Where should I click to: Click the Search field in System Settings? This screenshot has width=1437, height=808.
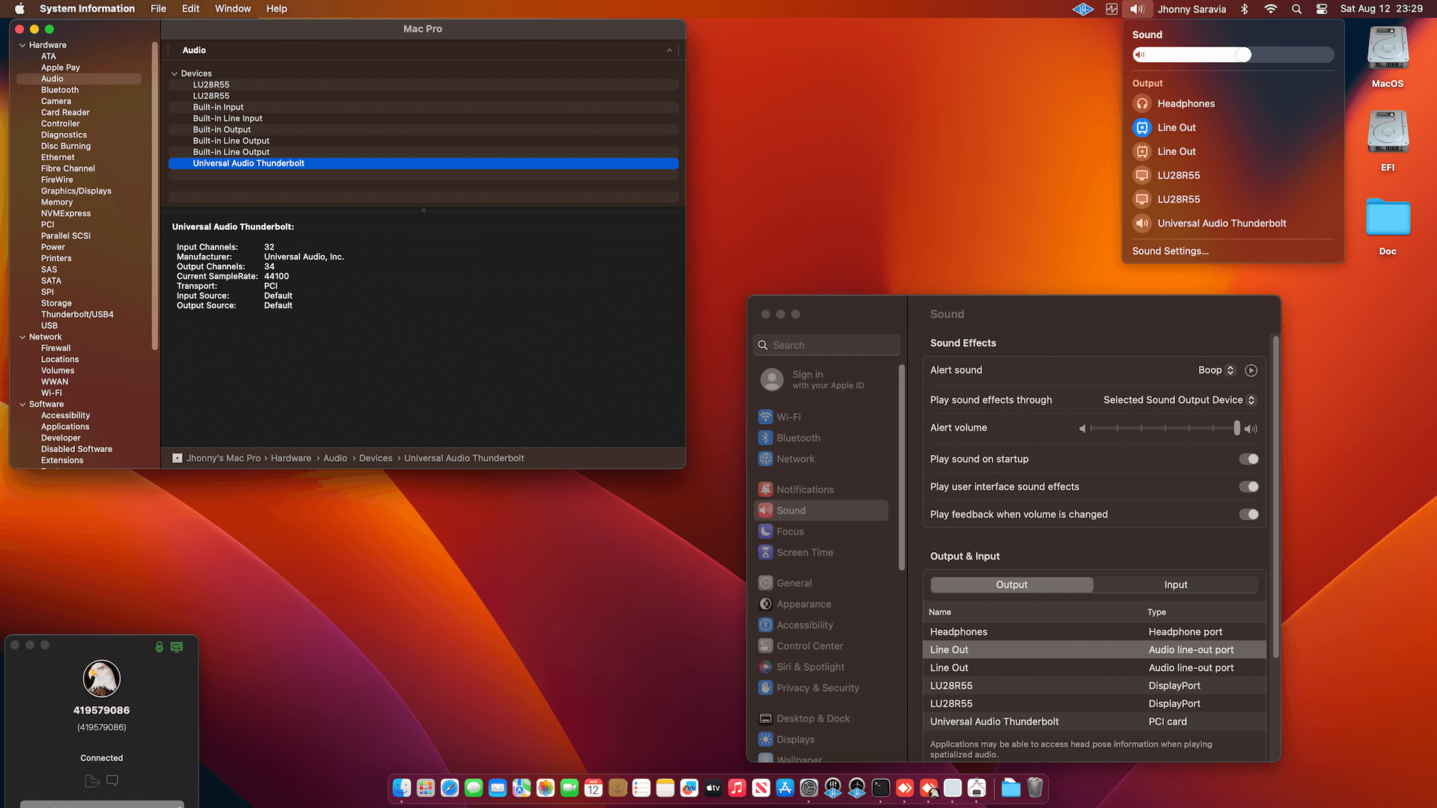[x=826, y=345]
